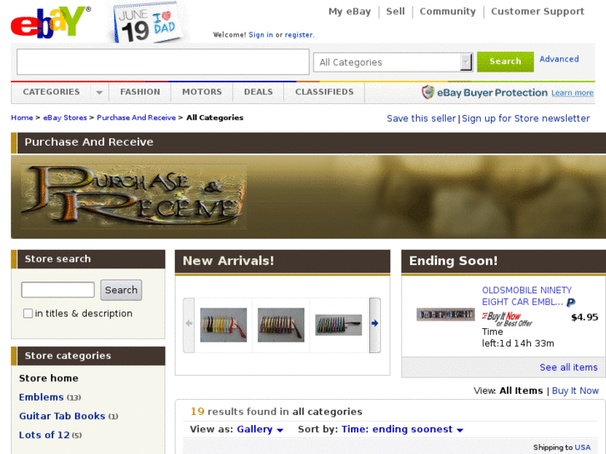Open the Guitar Tab Books category
This screenshot has width=606, height=454.
click(x=62, y=417)
